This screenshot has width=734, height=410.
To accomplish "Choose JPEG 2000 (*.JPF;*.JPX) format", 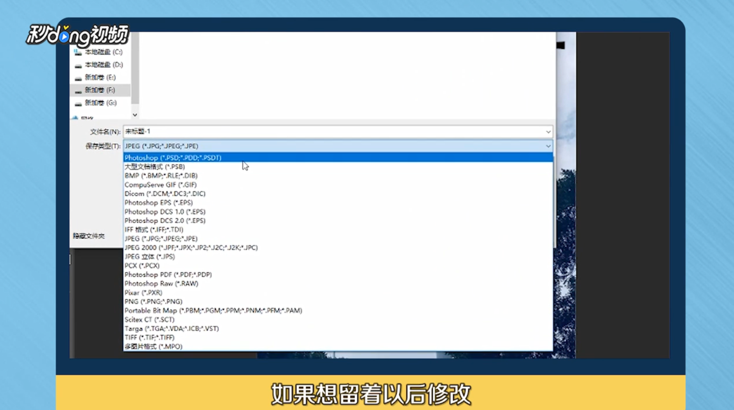I will coord(338,247).
